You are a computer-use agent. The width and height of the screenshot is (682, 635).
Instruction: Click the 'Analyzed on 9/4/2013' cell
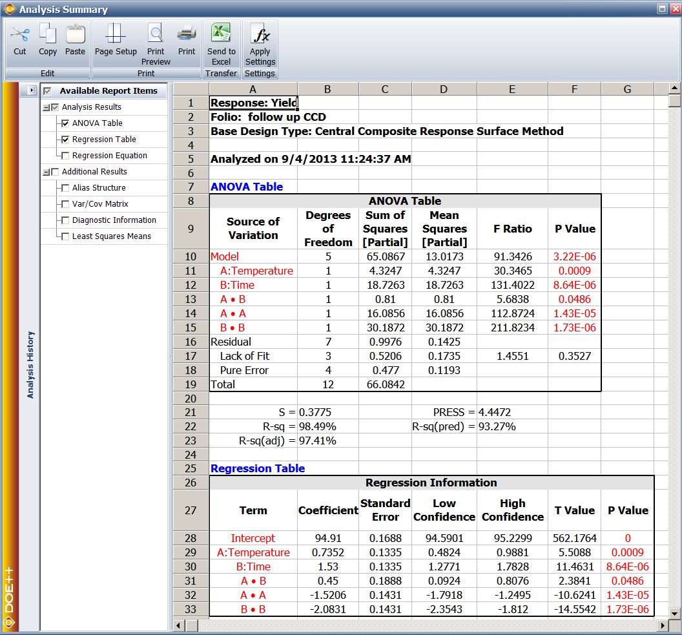(x=311, y=159)
